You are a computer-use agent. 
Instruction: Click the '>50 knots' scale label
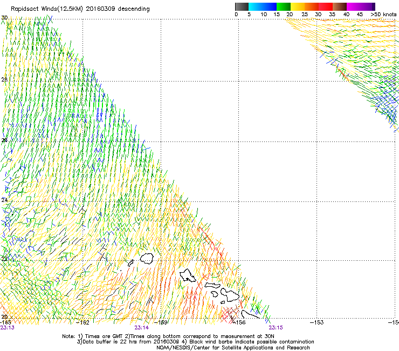pos(383,15)
